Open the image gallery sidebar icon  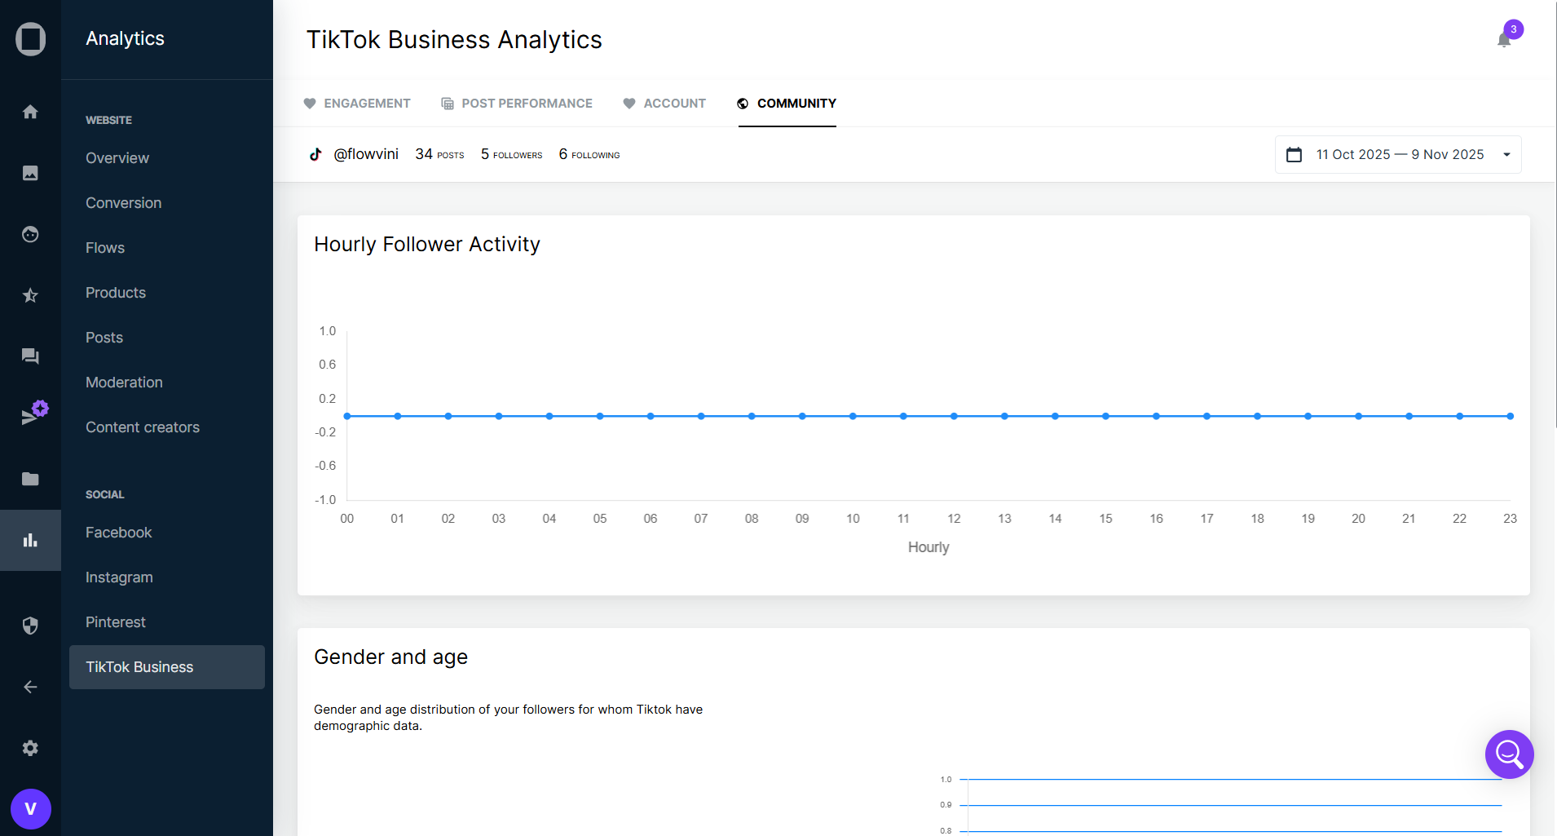[30, 173]
